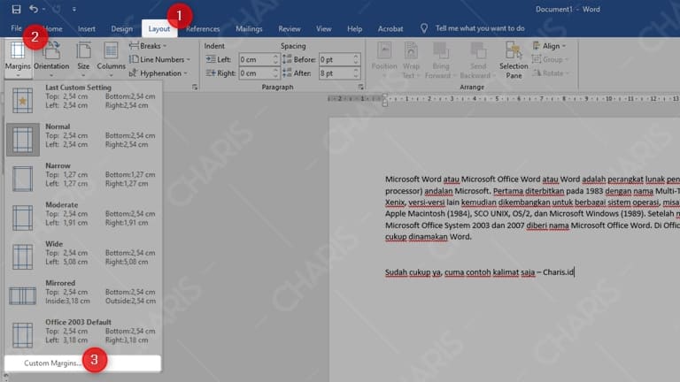The height and width of the screenshot is (382, 680).
Task: Switch to the Help tab
Action: coord(354,28)
